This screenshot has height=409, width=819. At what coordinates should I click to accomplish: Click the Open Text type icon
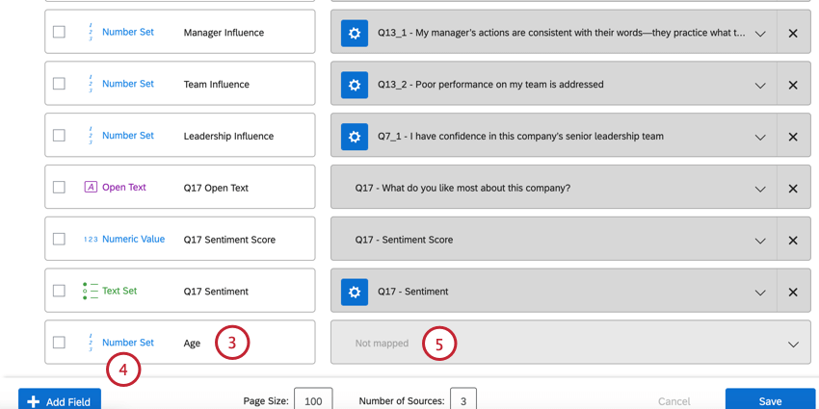(91, 188)
